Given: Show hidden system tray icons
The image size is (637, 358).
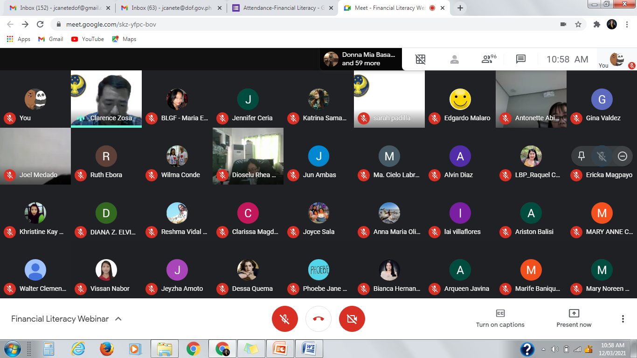Looking at the screenshot, I should [543, 349].
